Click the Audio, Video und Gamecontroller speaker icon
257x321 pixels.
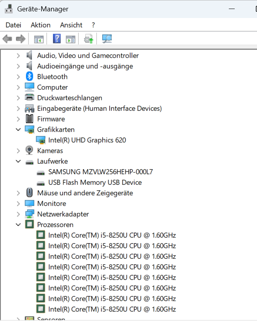coord(29,55)
